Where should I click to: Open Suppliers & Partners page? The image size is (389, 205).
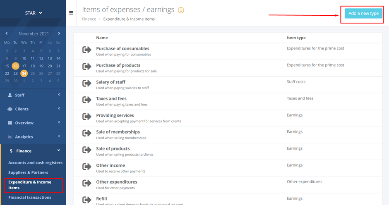tap(28, 172)
